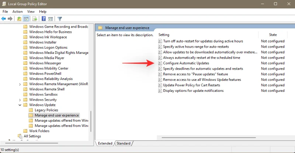295x153 pixels.
Task: Open the File menu
Action: pos(5,11)
